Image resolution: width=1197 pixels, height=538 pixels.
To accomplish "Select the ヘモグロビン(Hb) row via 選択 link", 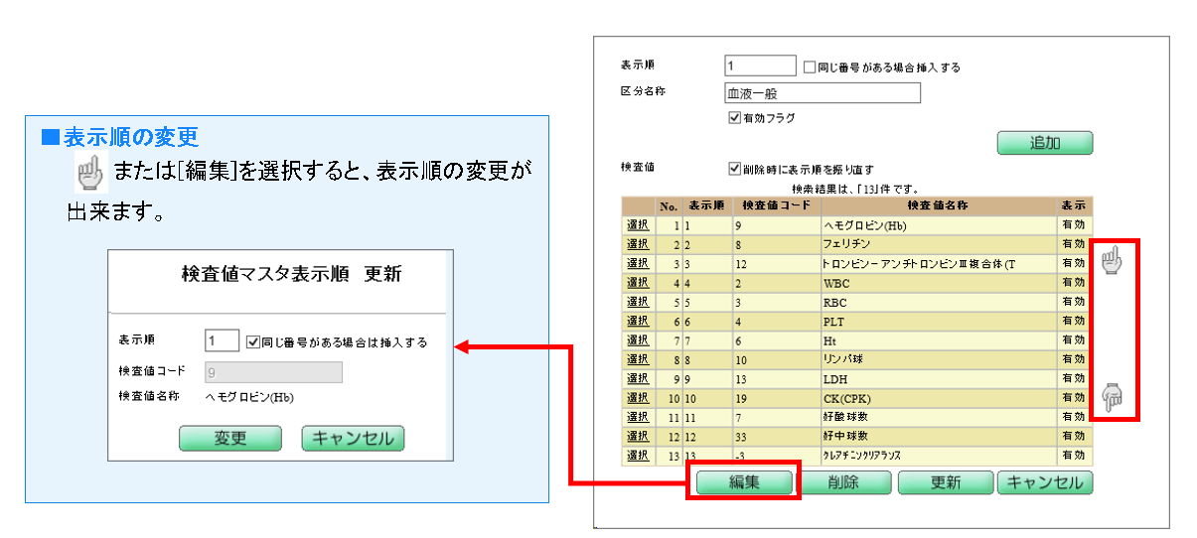I will click(x=637, y=225).
